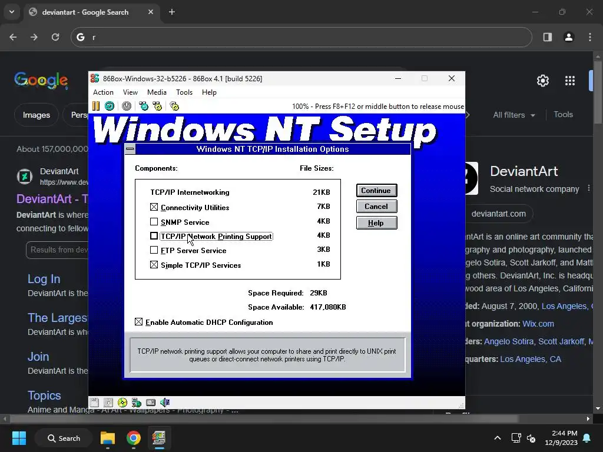The width and height of the screenshot is (603, 452).
Task: Click Images filter chip on Google
Action: (37, 115)
